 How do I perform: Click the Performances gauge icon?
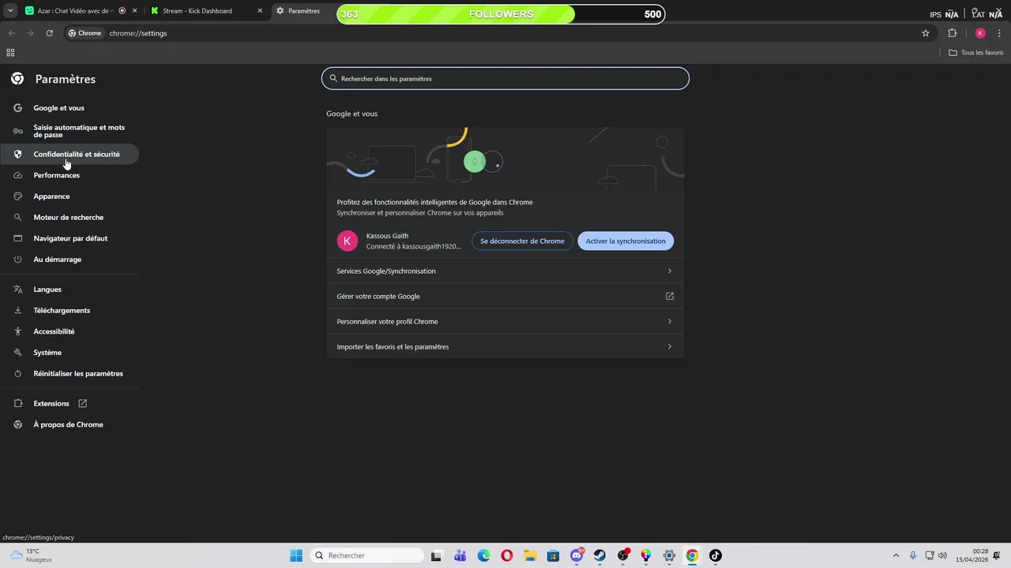click(x=17, y=175)
